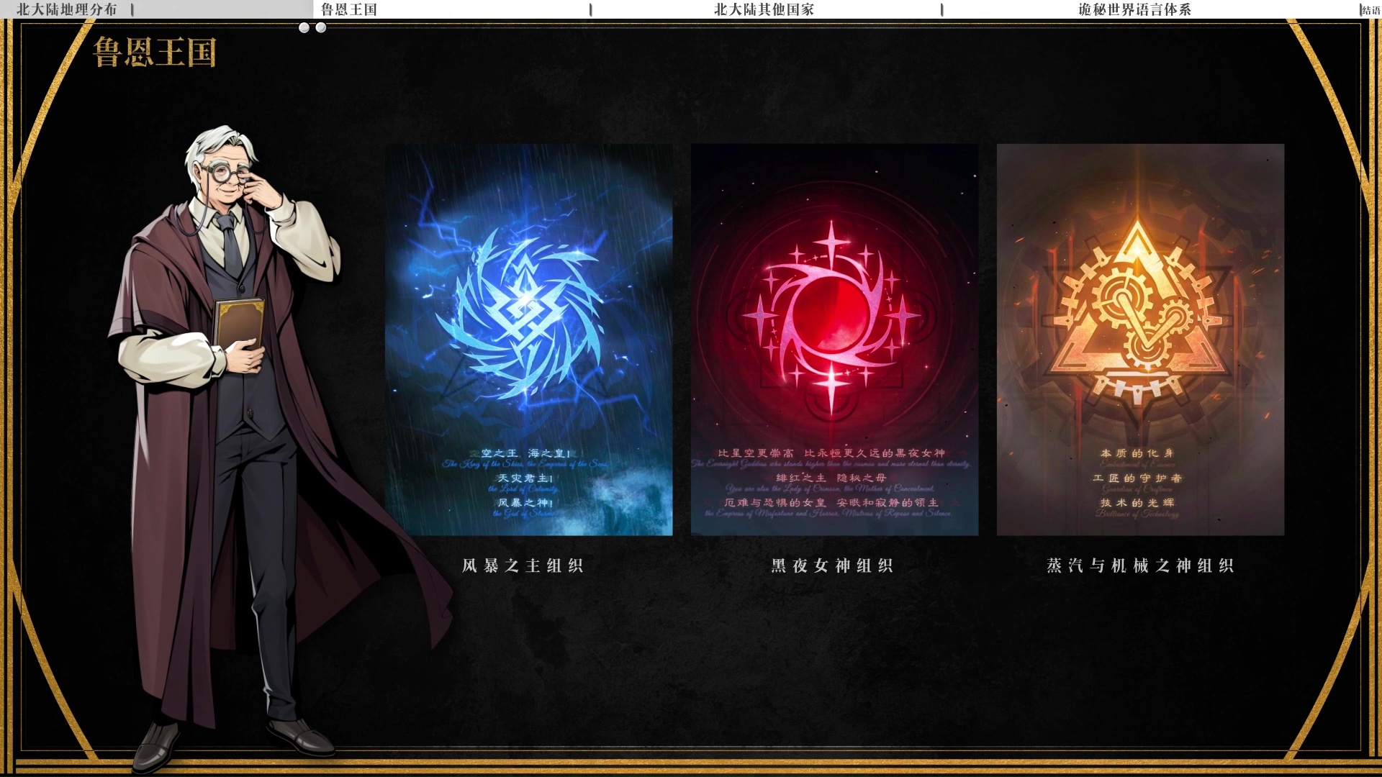Select the 鲁恩王国 section tab
Image resolution: width=1382 pixels, height=777 pixels.
(x=349, y=9)
